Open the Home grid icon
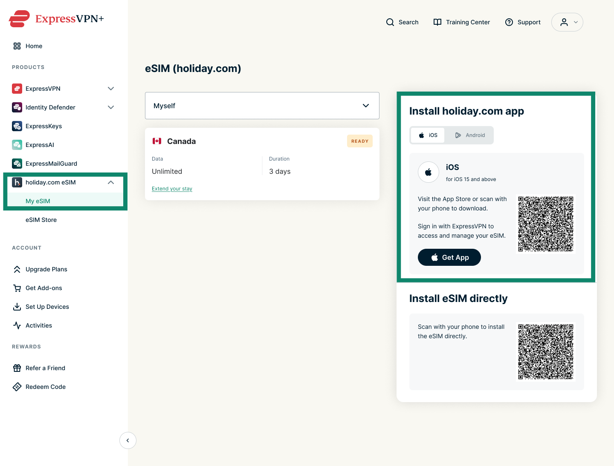Viewport: 614px width, 466px height. click(17, 46)
